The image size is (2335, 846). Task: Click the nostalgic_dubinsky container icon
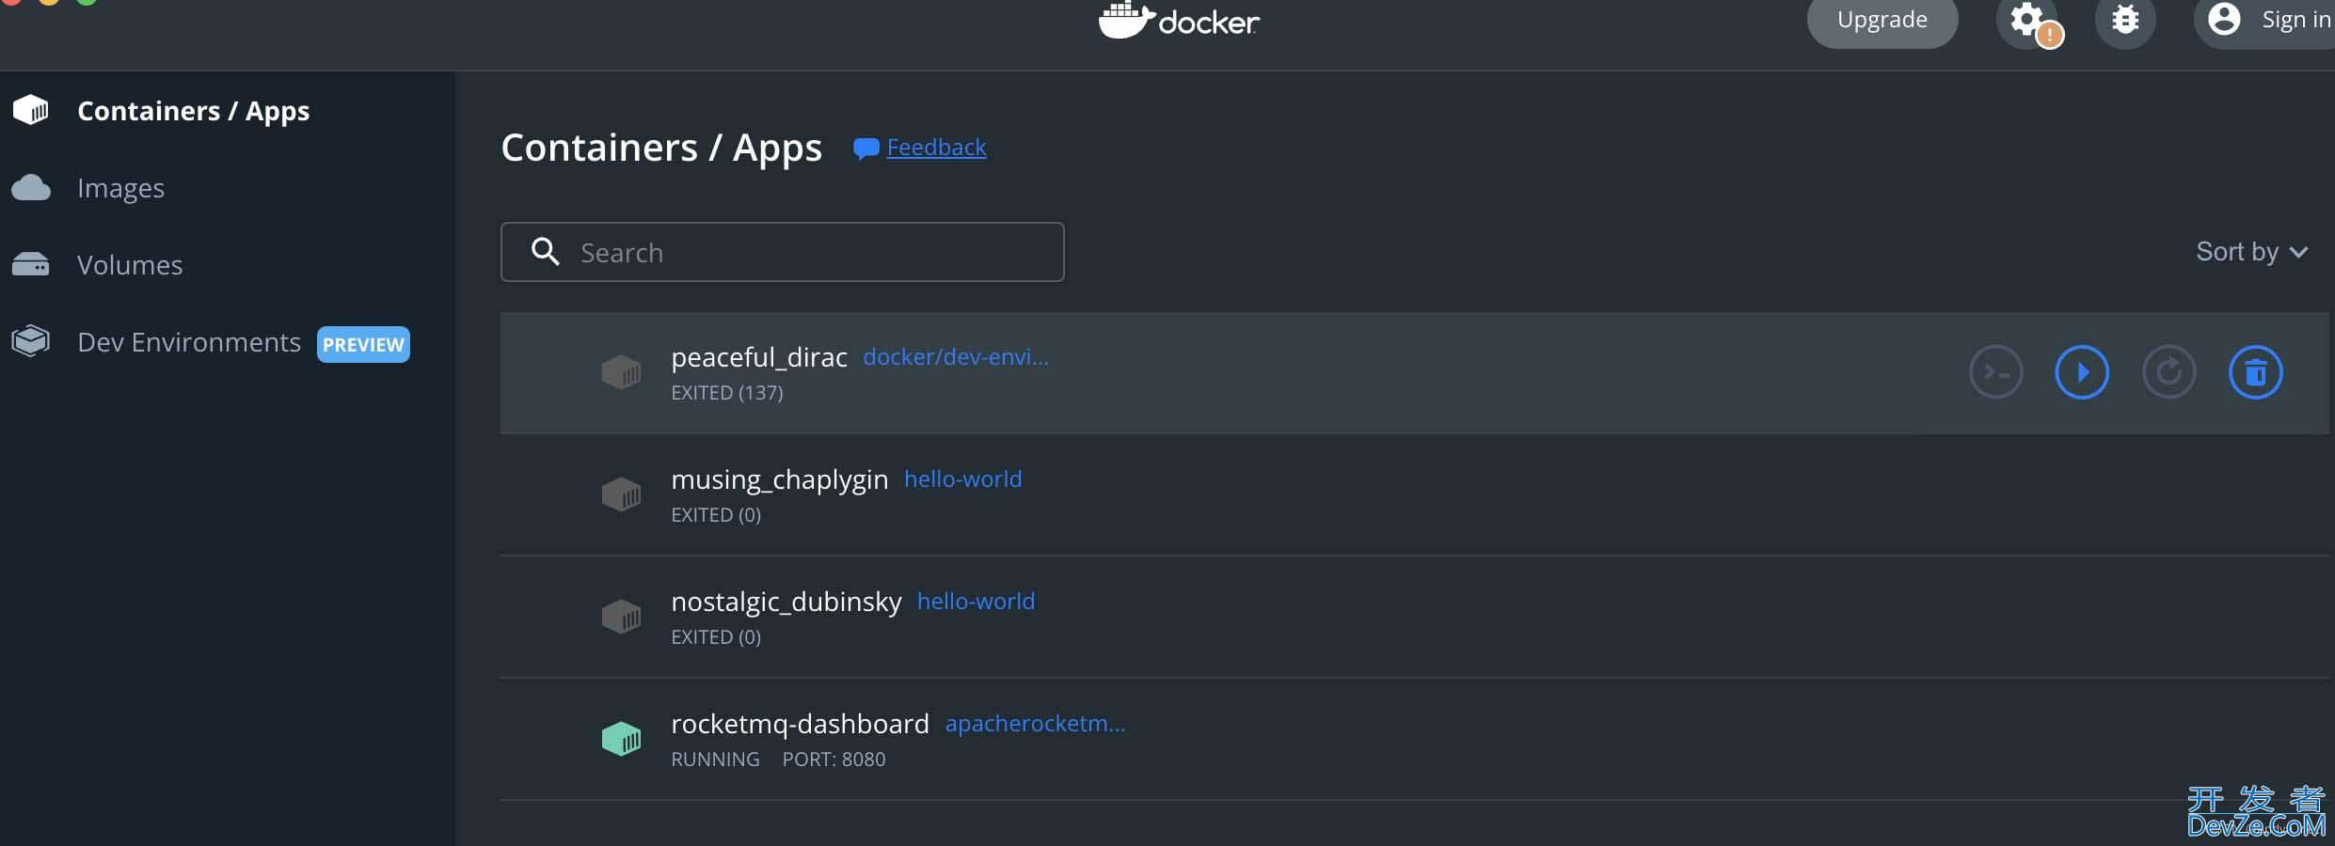(x=621, y=617)
